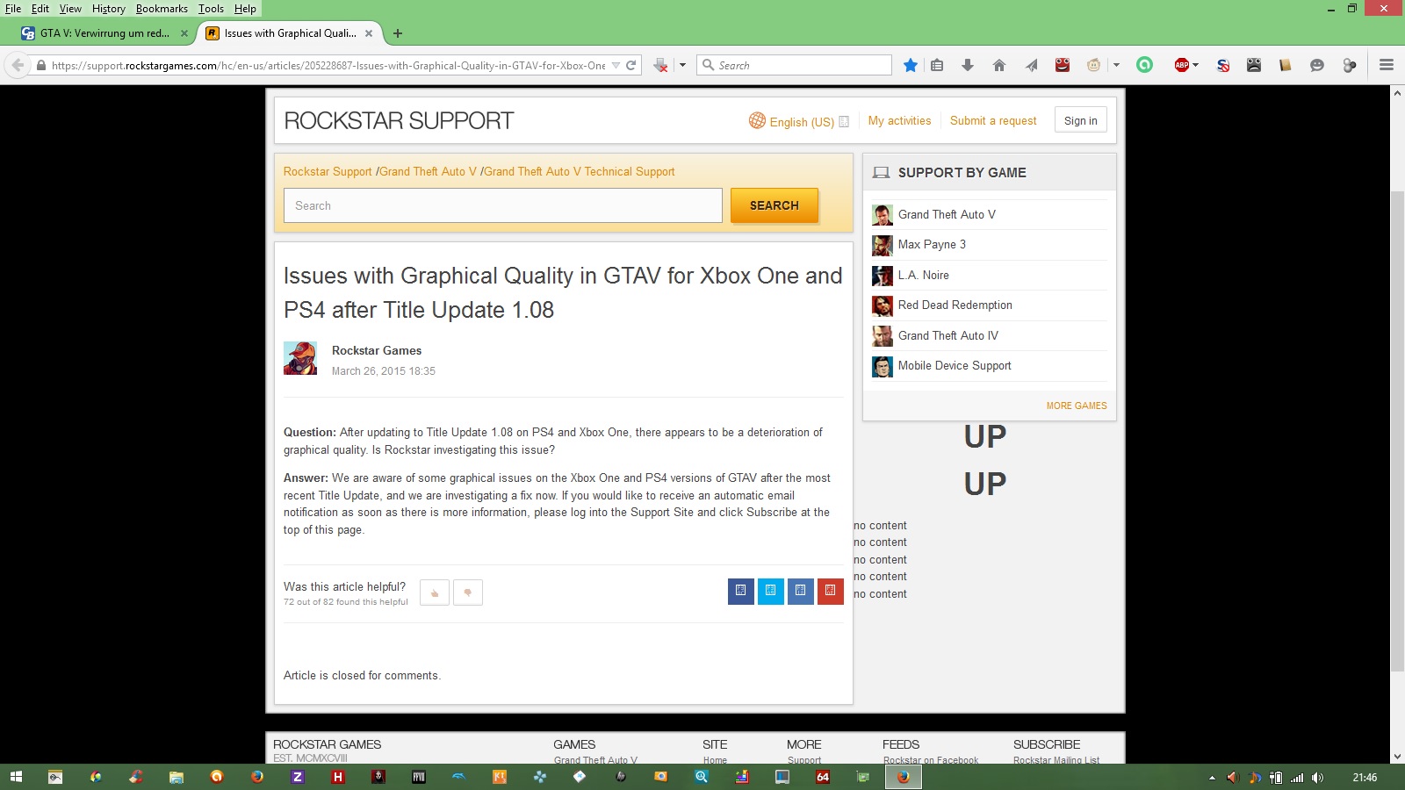Open the View menu

tap(70, 9)
